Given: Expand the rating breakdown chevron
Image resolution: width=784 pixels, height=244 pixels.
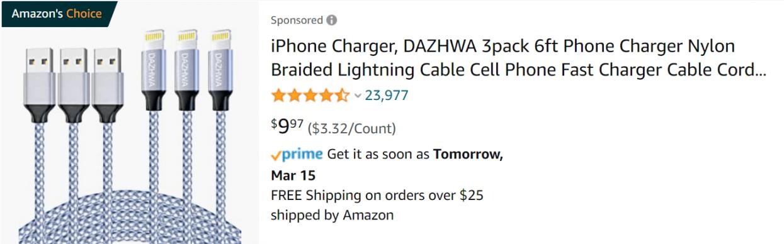Looking at the screenshot, I should point(357,96).
